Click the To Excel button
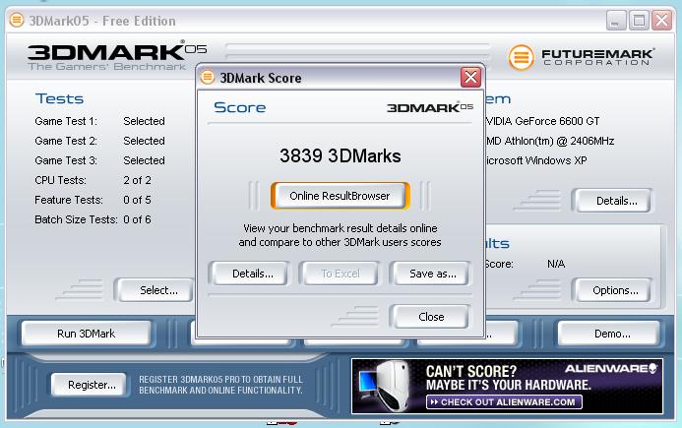The image size is (682, 428). (x=341, y=274)
